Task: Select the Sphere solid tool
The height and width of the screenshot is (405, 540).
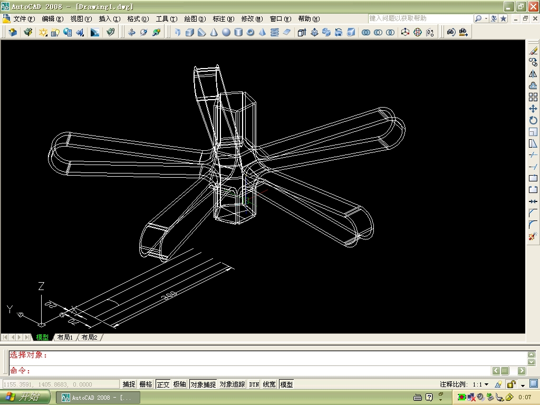Action: click(x=226, y=32)
